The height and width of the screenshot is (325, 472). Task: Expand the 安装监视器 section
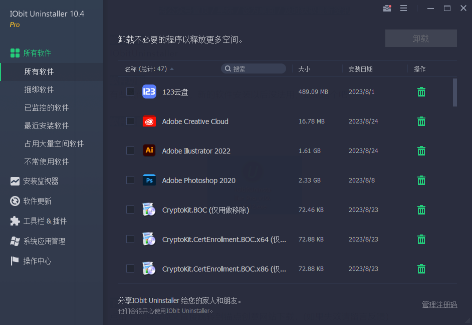(41, 181)
